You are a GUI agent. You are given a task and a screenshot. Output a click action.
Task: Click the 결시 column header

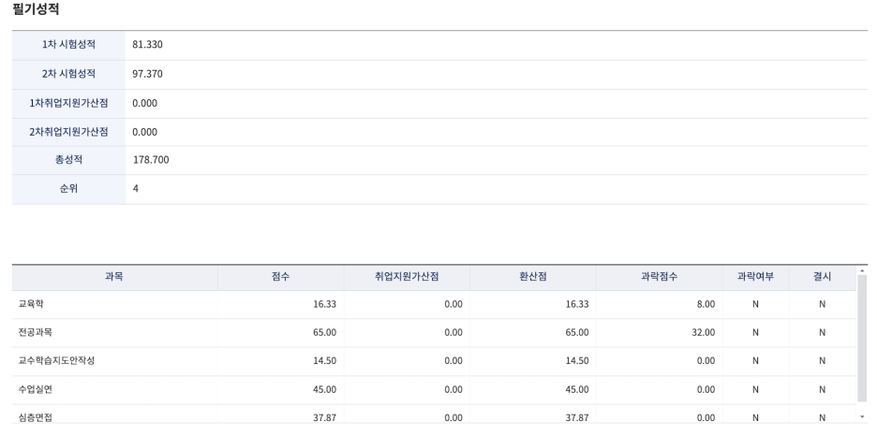822,277
